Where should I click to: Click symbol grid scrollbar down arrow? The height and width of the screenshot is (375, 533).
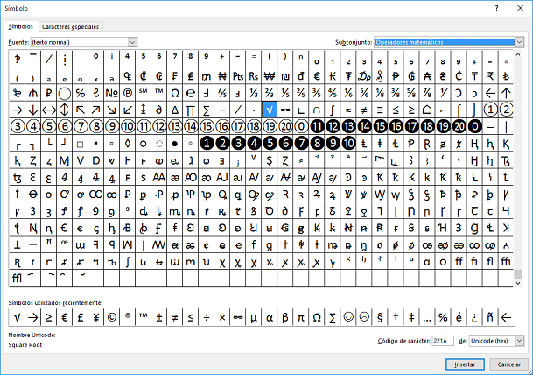pyautogui.click(x=518, y=283)
